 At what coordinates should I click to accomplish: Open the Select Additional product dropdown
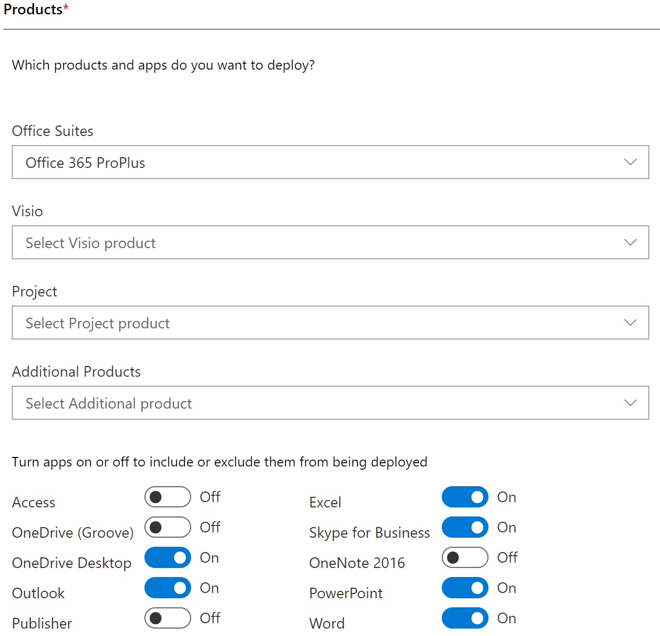tap(330, 403)
